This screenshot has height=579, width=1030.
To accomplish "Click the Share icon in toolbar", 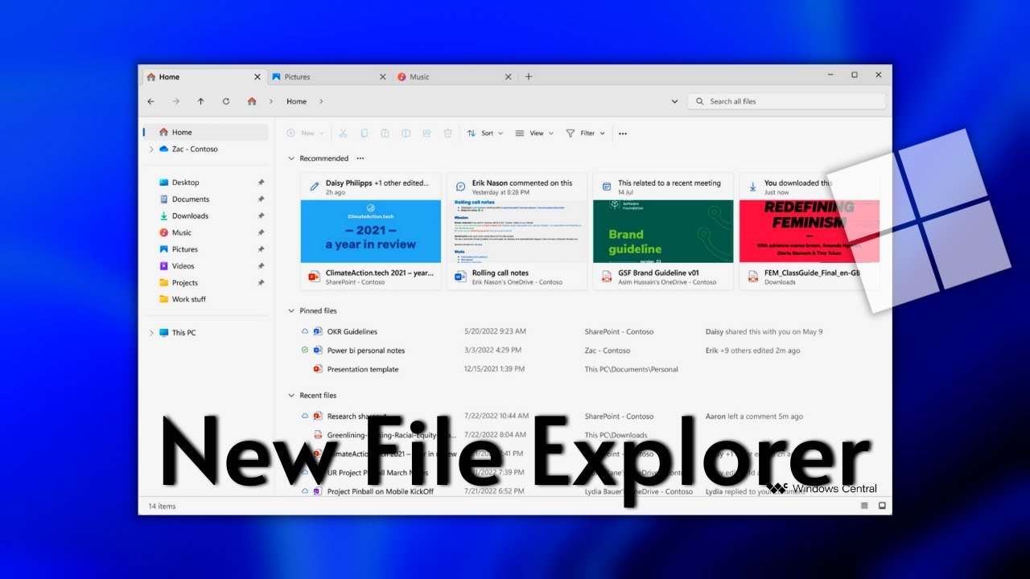I will (x=427, y=133).
